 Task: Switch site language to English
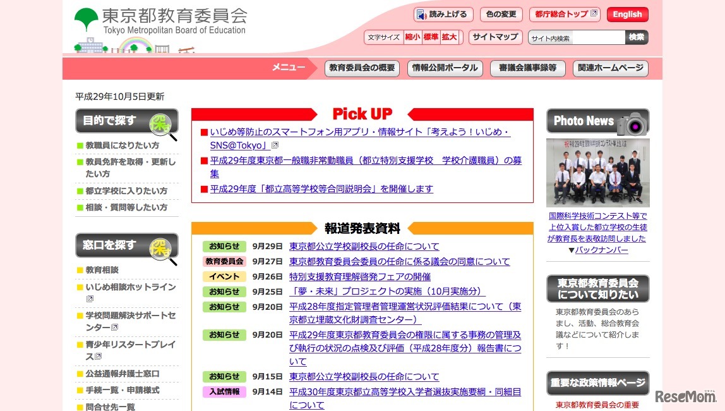coord(627,15)
